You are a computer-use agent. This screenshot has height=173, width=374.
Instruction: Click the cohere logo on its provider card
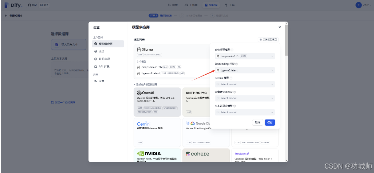[x=197, y=154]
